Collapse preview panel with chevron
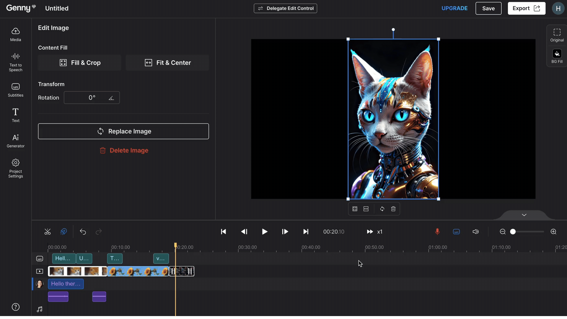Viewport: 567px width, 319px height. 524,215
